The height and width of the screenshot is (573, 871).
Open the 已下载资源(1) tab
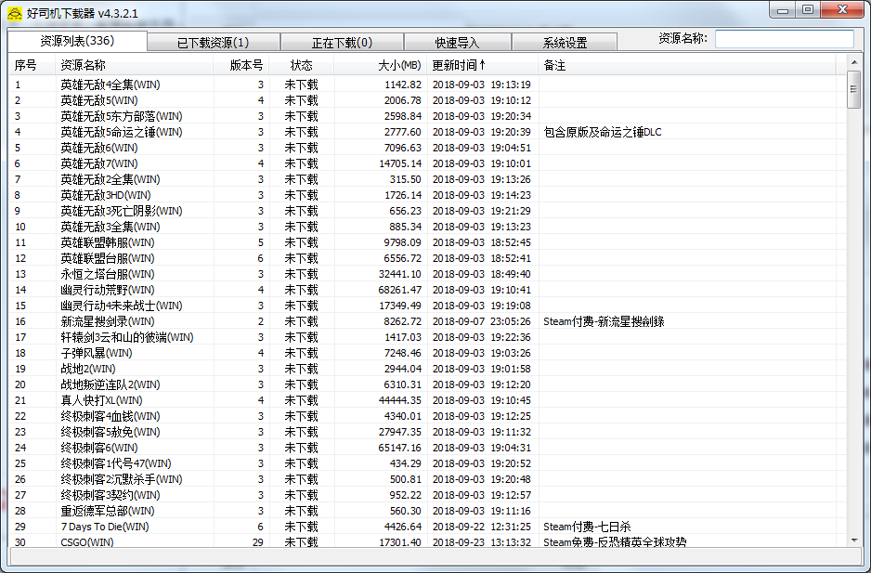coord(214,43)
